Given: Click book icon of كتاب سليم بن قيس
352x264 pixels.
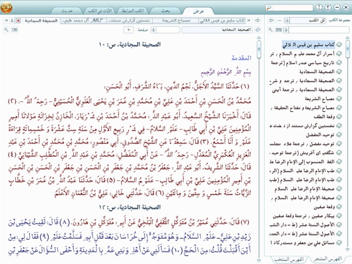Looking at the screenshot, I should (x=339, y=45).
